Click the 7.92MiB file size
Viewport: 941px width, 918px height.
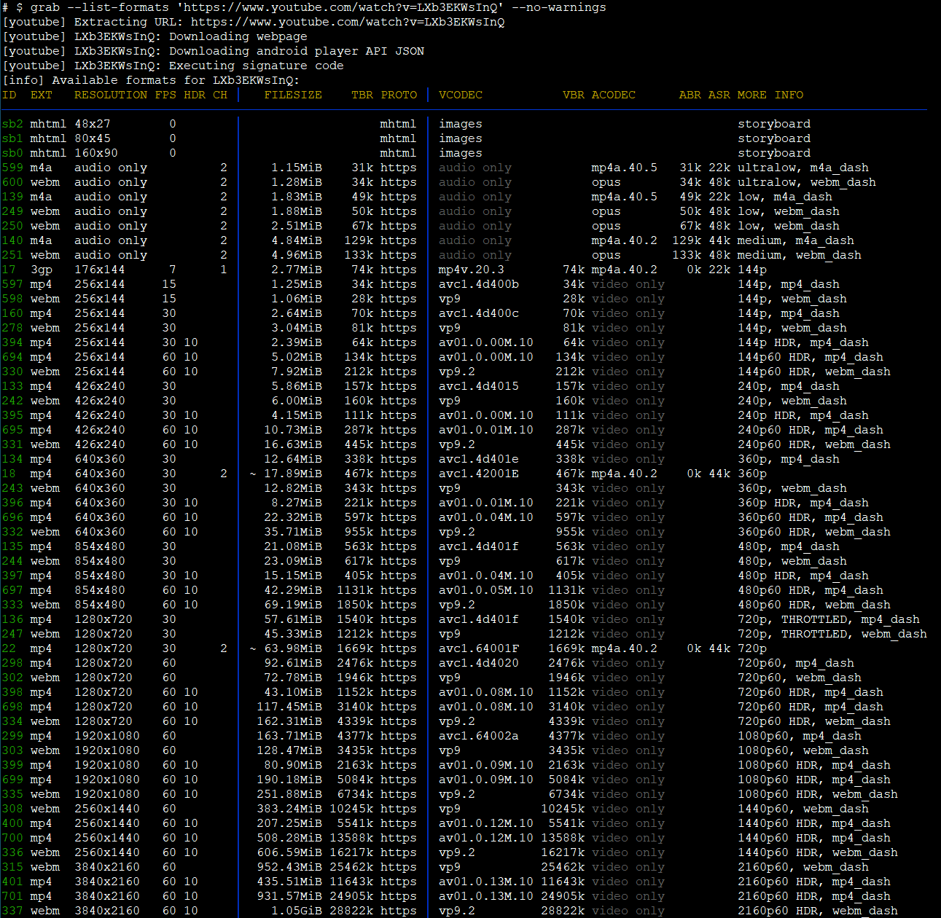pos(297,372)
